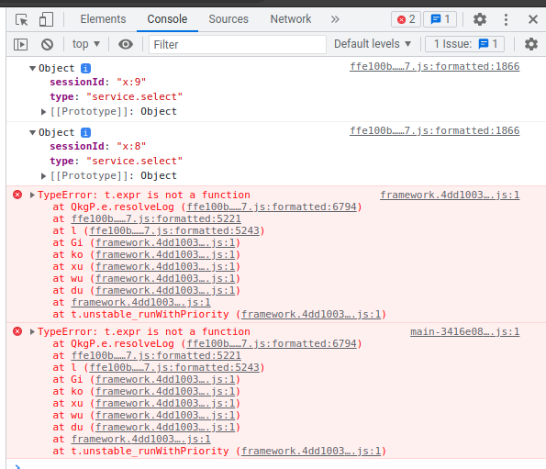
Task: Open the main-3416e08 source link
Action: 465,331
